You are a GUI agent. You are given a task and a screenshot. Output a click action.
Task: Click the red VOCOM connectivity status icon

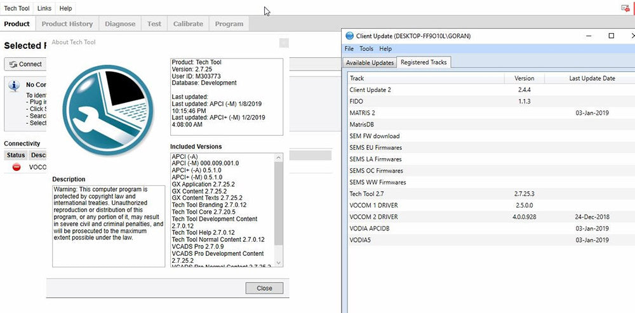(x=17, y=168)
